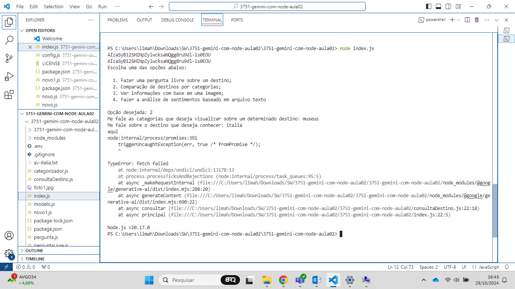This screenshot has height=289, width=515.
Task: Open foto1.jpg in the file tree
Action: pyautogui.click(x=59, y=187)
